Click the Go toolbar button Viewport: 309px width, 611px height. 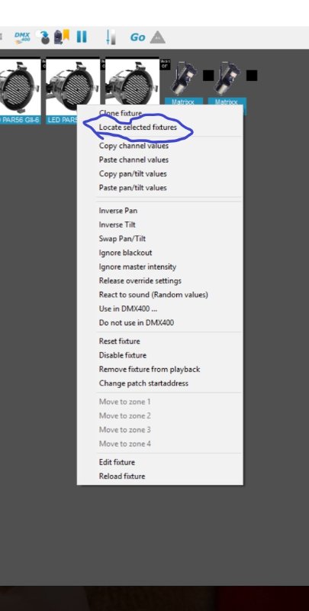pos(138,37)
